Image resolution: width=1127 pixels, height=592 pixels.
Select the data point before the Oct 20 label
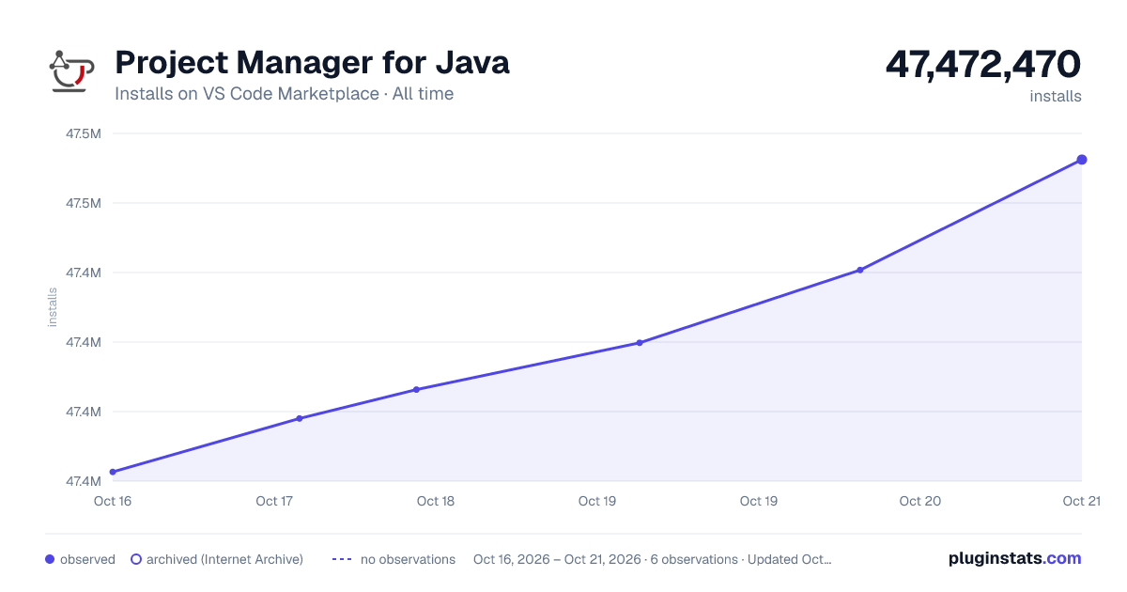click(x=859, y=270)
